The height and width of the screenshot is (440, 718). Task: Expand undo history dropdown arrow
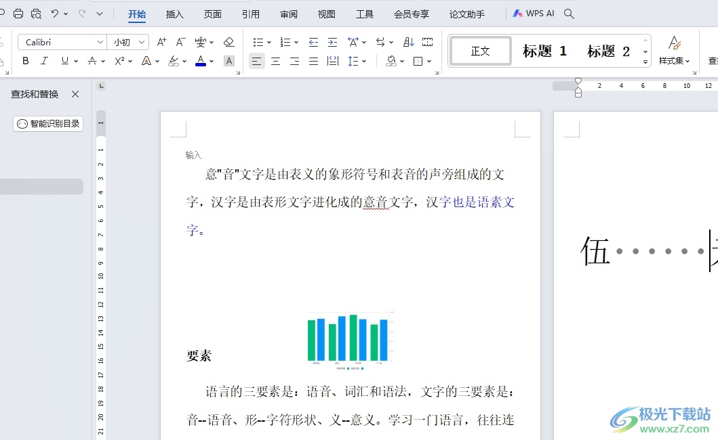click(x=66, y=14)
